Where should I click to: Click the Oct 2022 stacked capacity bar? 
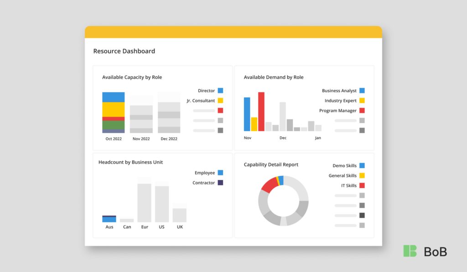point(114,113)
